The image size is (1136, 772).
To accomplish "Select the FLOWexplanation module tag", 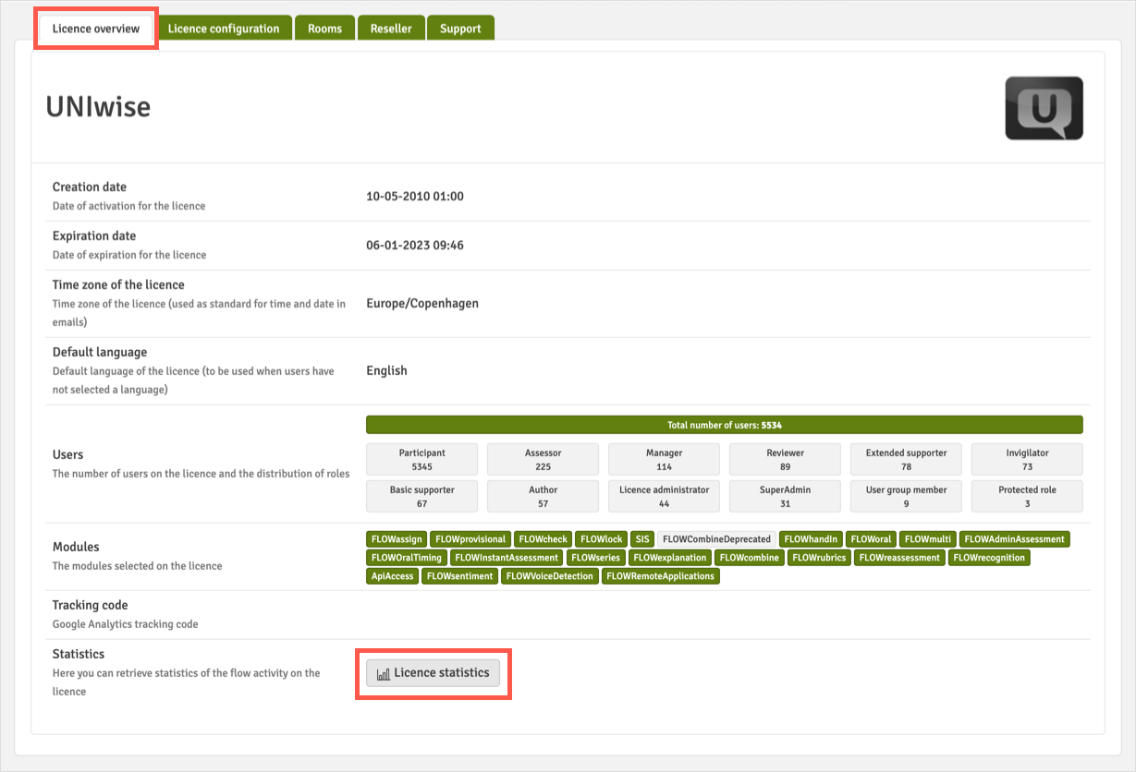I will click(x=670, y=558).
